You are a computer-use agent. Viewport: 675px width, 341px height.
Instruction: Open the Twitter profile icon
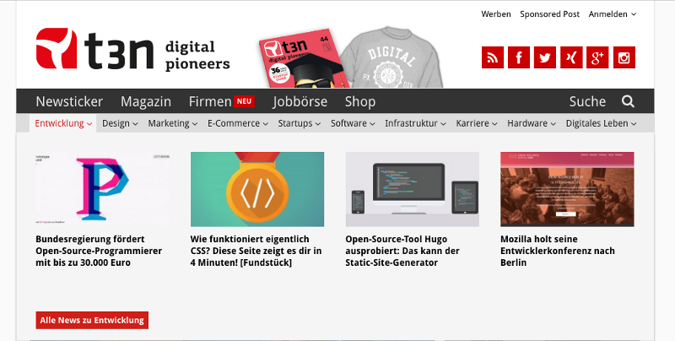click(545, 57)
